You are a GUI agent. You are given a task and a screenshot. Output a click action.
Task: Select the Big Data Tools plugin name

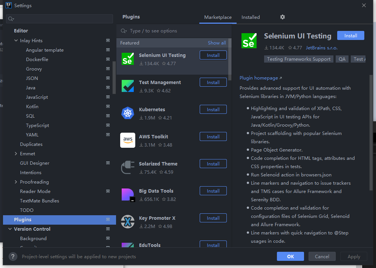156,191
